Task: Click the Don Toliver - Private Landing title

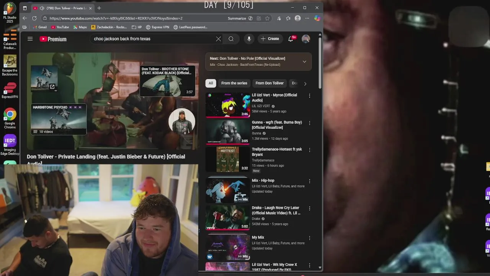Action: [x=106, y=160]
